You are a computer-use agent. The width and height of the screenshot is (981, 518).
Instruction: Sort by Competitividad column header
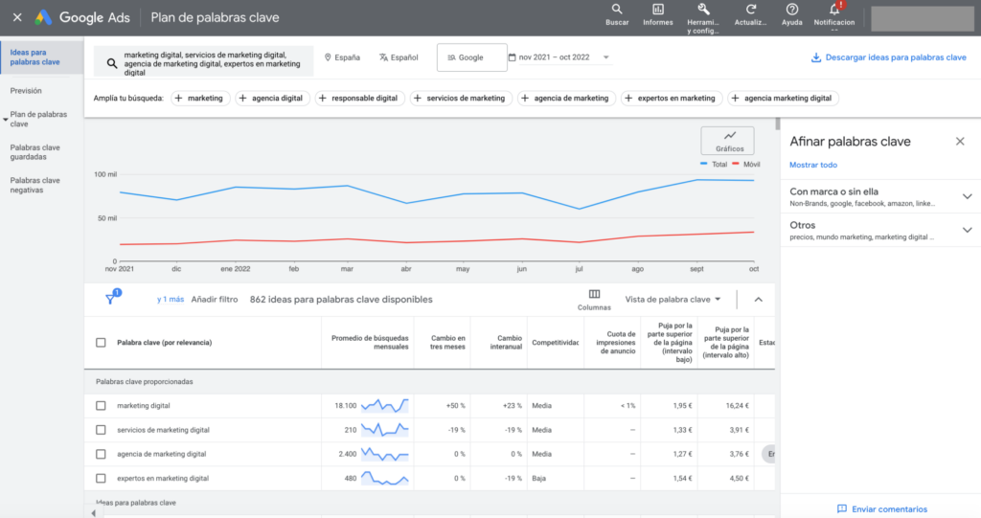[x=555, y=343]
